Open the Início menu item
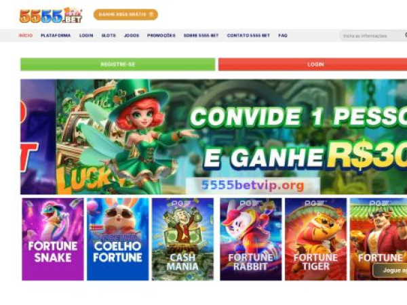This screenshot has width=407, height=305. [x=26, y=35]
